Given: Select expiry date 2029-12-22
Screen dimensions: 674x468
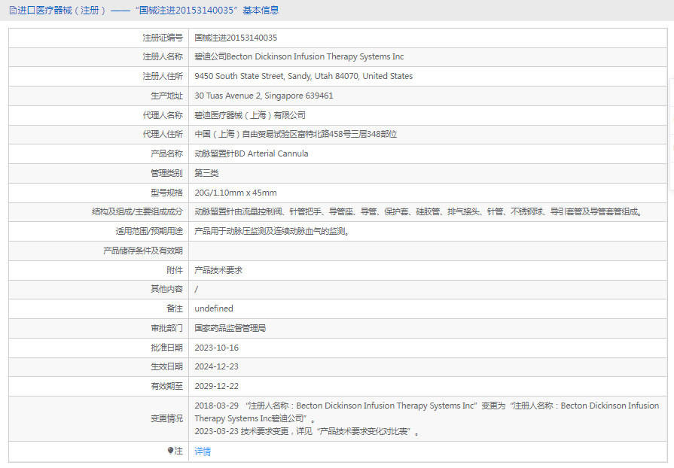Looking at the screenshot, I should pos(216,386).
